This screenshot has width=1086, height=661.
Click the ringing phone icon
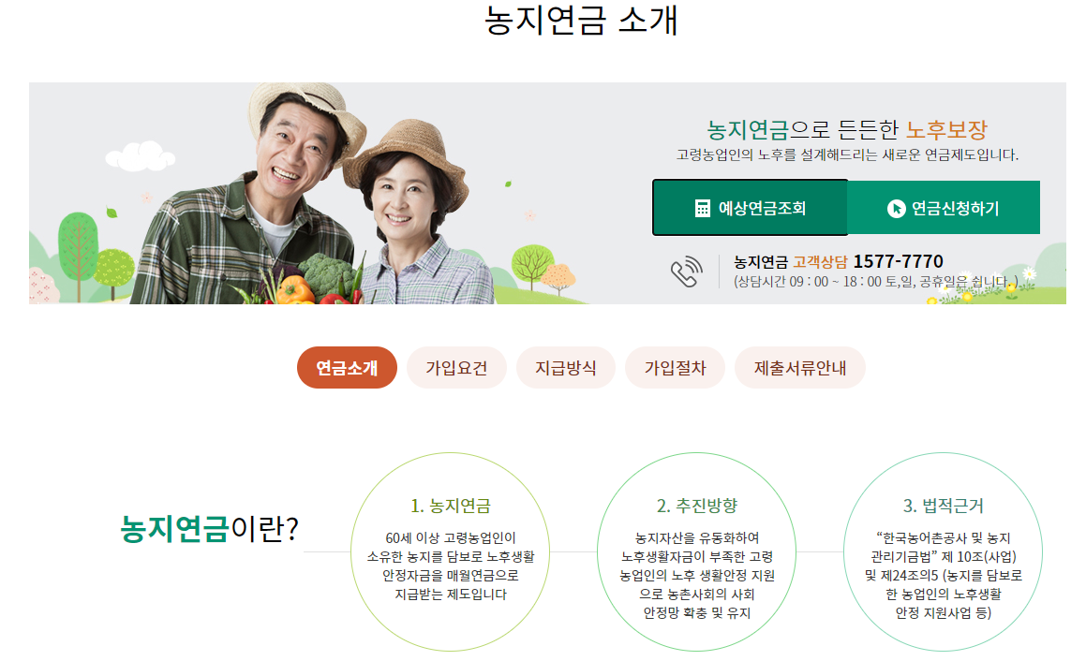687,272
